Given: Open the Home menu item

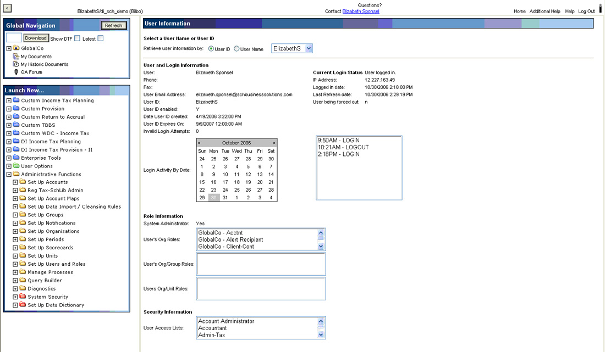Looking at the screenshot, I should pos(519,11).
